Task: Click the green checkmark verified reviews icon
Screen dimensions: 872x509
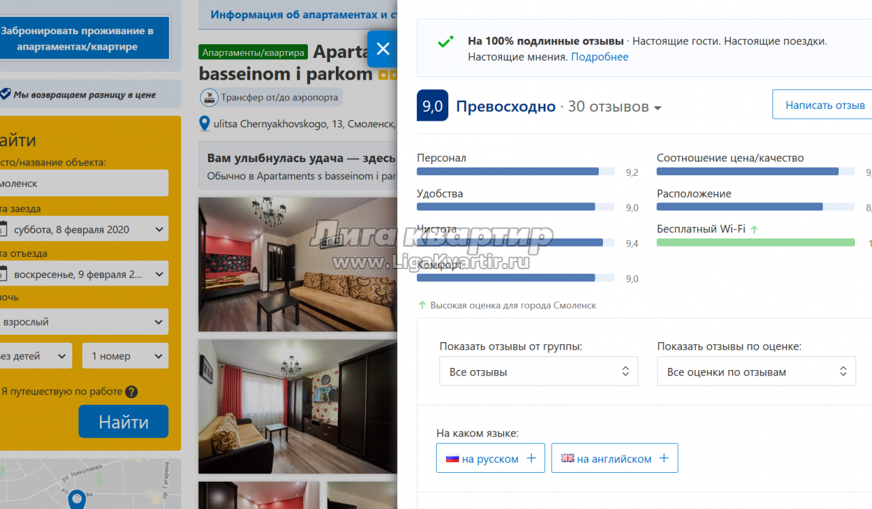Action: [446, 42]
